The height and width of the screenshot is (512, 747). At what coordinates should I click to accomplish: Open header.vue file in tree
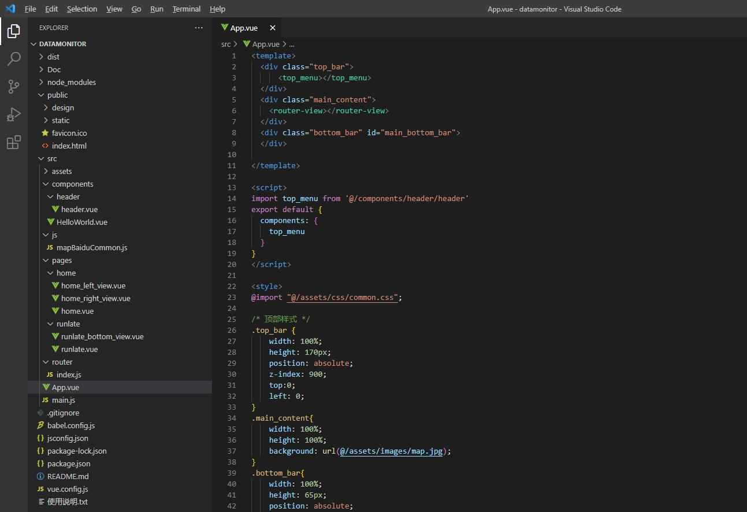point(79,209)
